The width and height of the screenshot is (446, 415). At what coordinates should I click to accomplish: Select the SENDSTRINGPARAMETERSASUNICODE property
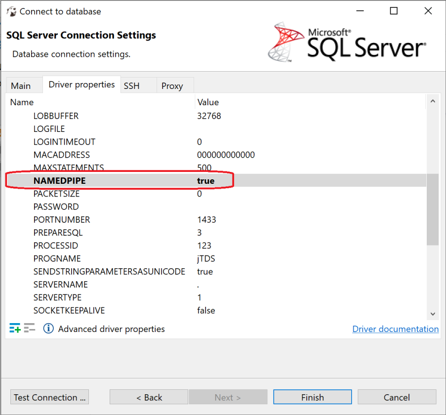click(x=109, y=272)
